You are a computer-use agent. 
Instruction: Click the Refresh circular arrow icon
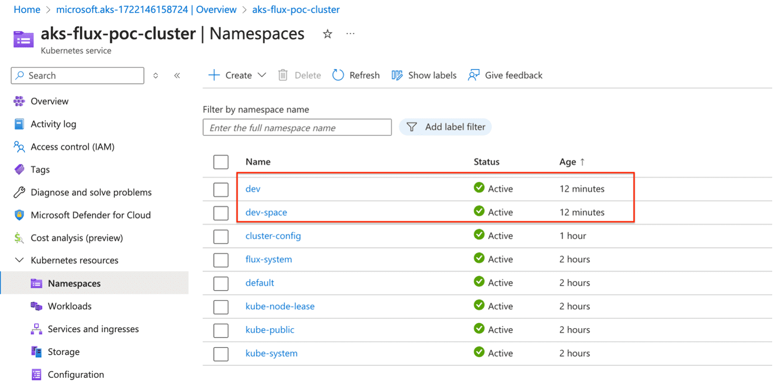pos(338,75)
